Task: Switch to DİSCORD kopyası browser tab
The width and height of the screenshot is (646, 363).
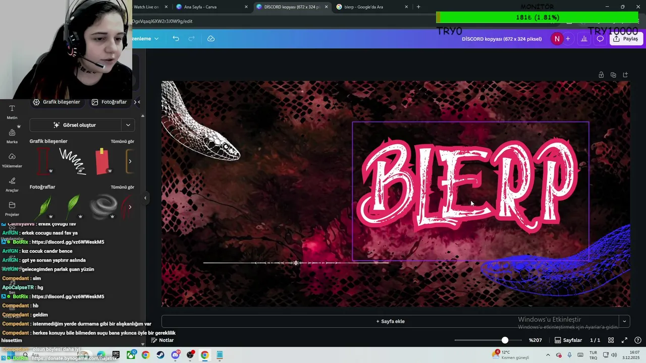Action: [x=291, y=7]
